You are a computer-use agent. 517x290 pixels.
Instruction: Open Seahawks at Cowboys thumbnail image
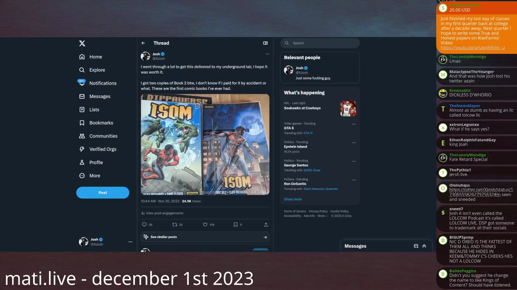click(348, 108)
